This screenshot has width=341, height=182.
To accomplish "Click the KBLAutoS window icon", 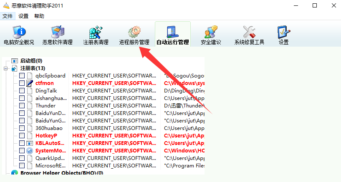I will click(30, 143).
